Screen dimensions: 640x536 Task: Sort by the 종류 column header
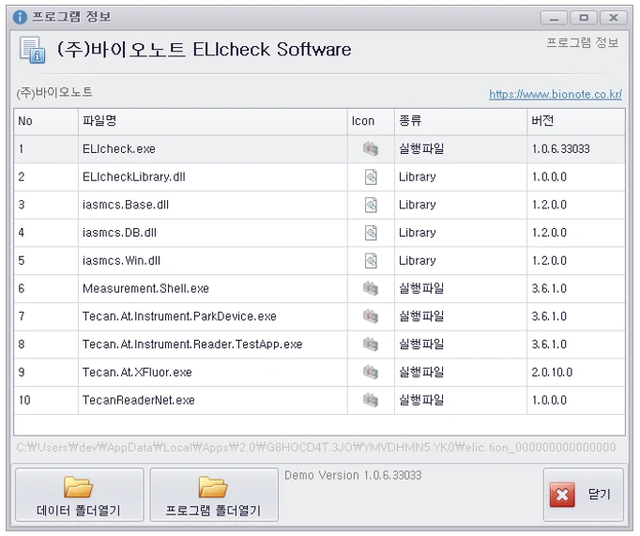(x=461, y=121)
